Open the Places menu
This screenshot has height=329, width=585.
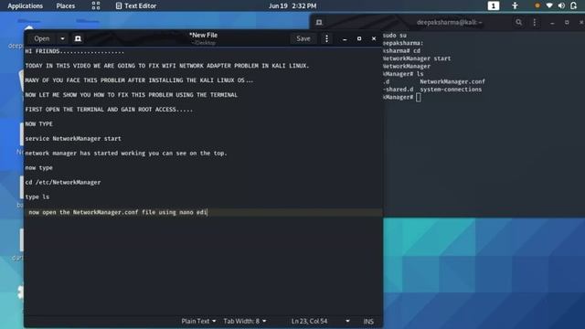pos(65,6)
